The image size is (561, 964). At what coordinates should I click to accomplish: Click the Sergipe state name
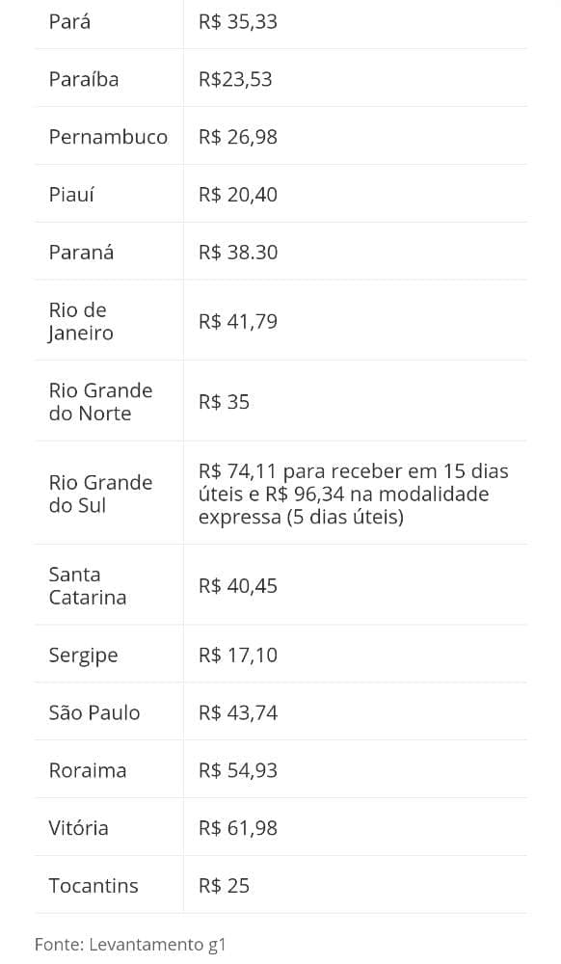point(84,655)
